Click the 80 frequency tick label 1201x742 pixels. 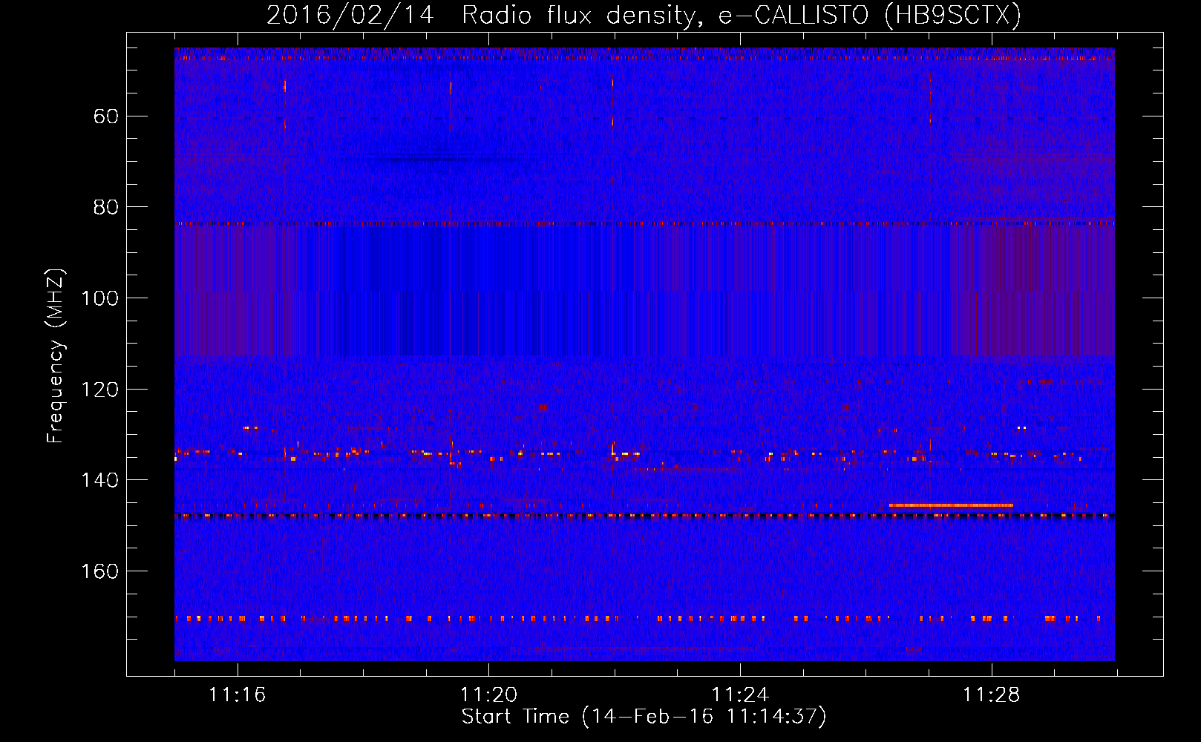[x=106, y=207]
